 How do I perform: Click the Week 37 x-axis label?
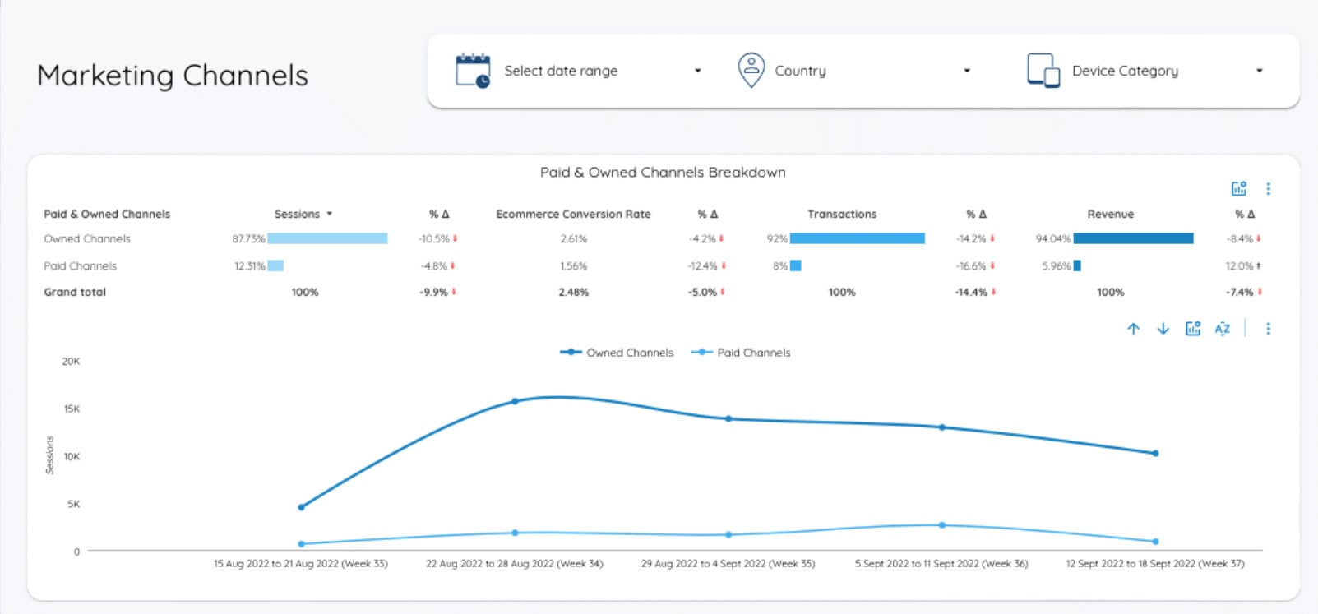point(1155,564)
